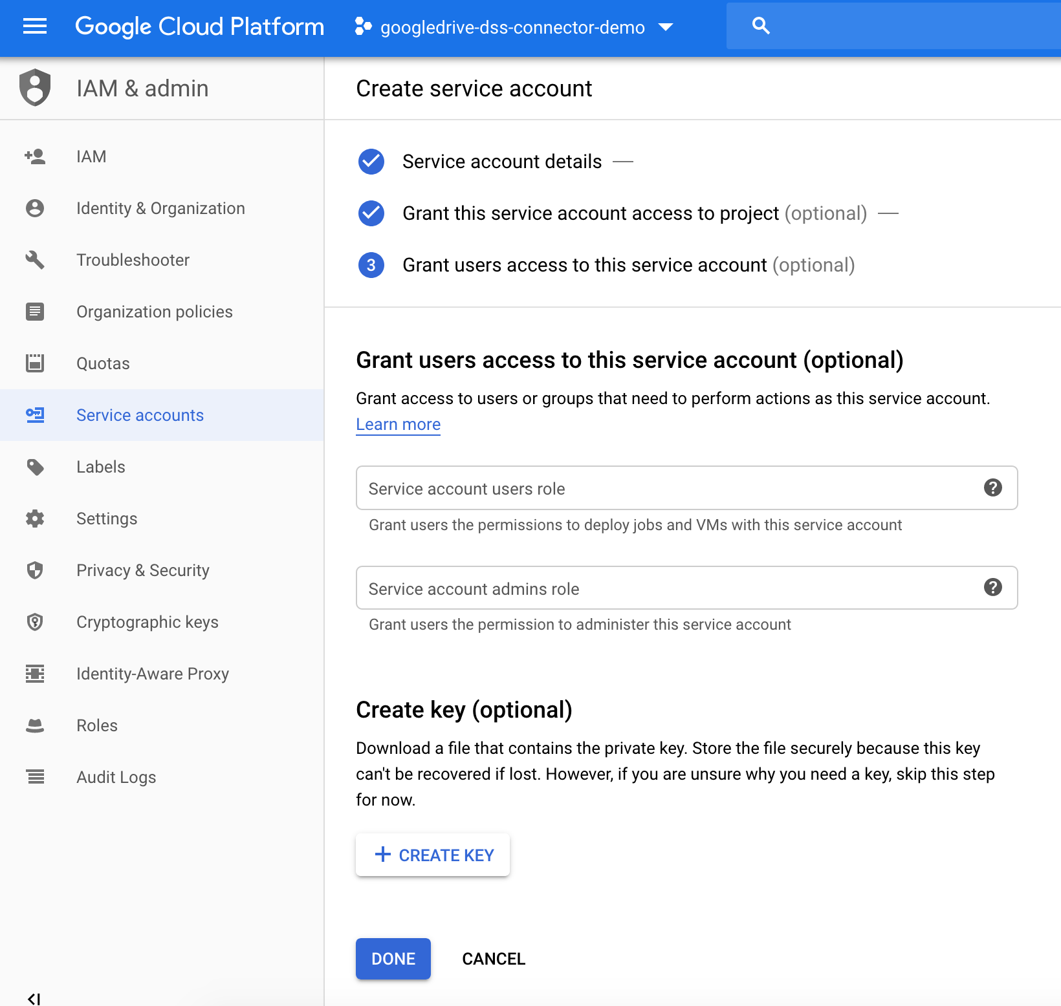Open Identity & Organization page

(x=162, y=208)
